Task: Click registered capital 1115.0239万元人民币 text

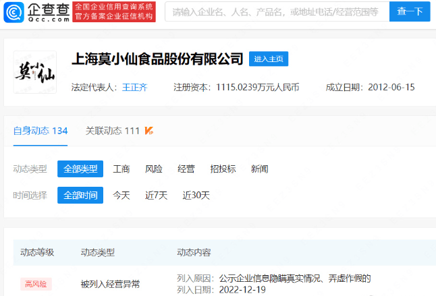Action: 258,88
